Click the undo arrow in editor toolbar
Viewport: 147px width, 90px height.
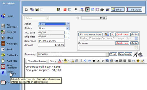(85, 61)
